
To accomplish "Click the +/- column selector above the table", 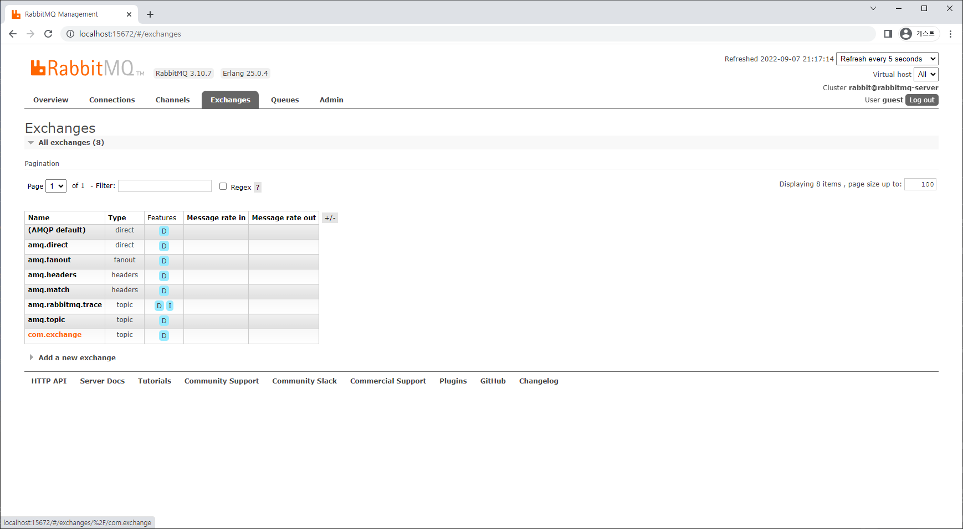I will [330, 217].
